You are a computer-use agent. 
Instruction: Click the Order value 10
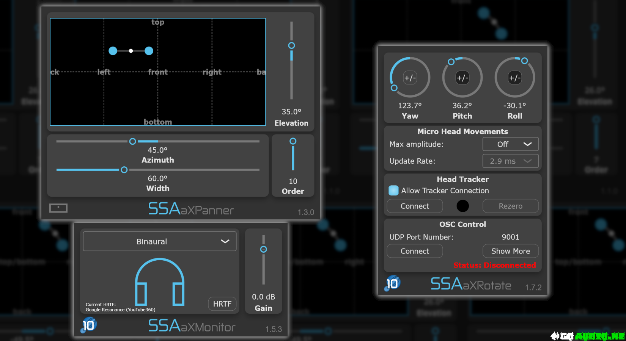[x=293, y=181]
